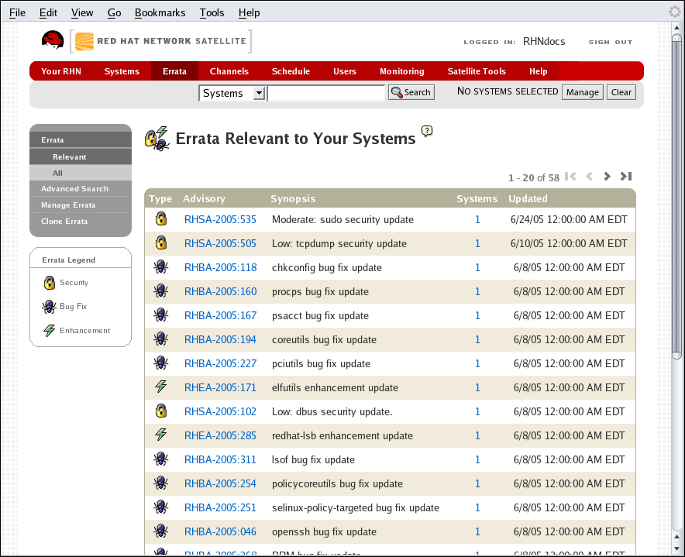Go to the last page of errata
This screenshot has height=557, width=685.
pyautogui.click(x=626, y=177)
